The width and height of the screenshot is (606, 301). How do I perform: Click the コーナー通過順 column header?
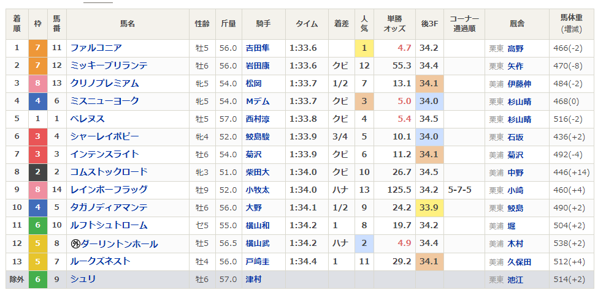coord(464,24)
